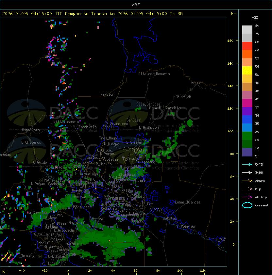Click the 50YD cyan arrow legend icon

(x=247, y=164)
